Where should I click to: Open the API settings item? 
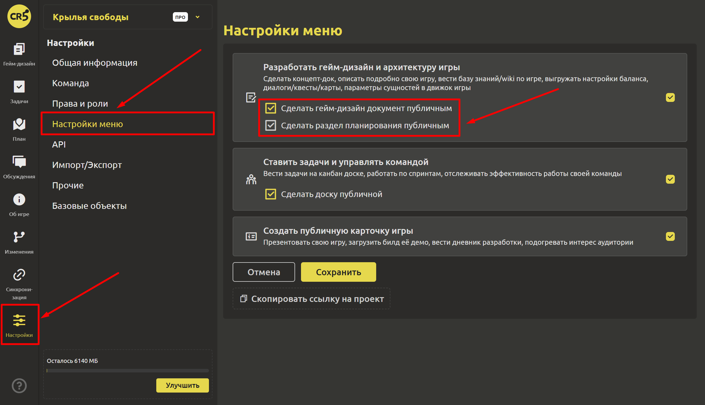59,145
